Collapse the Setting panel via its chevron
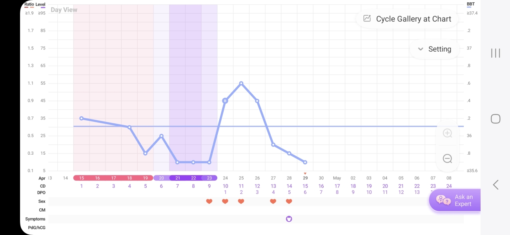510x235 pixels. pos(420,49)
